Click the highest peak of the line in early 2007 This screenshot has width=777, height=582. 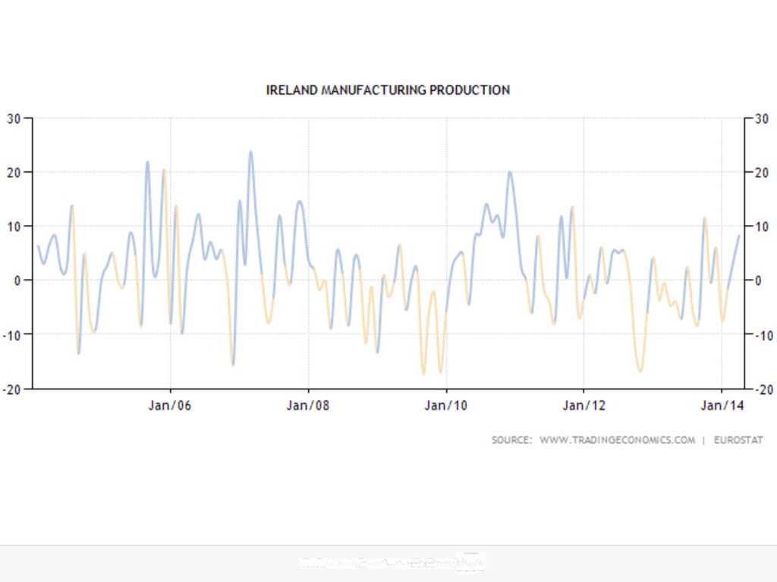point(250,152)
